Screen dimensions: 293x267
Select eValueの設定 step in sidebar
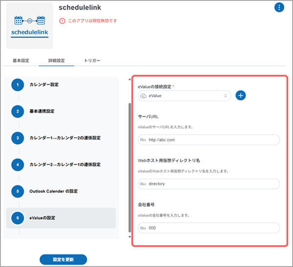(x=61, y=218)
